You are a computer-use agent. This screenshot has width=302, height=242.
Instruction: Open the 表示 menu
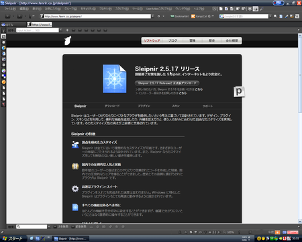(x=37, y=9)
